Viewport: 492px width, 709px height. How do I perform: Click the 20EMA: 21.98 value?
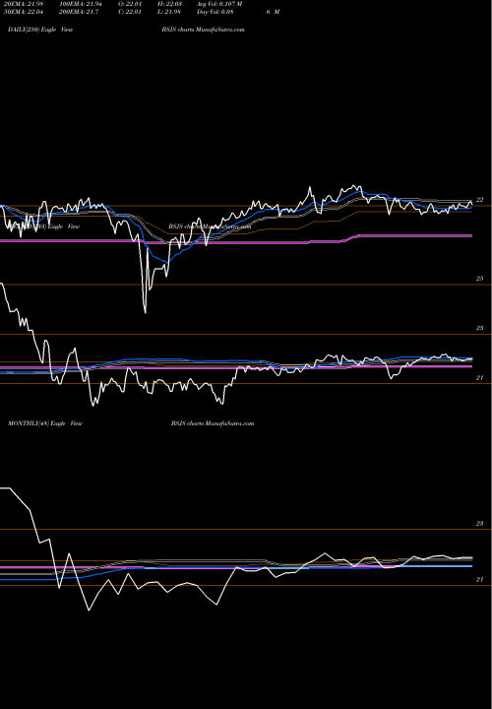(22, 4)
